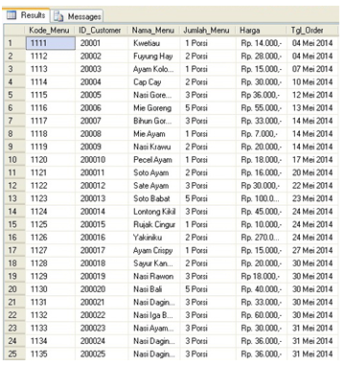
Task: Click the 1 Porsi cell for Kwetiau
Action: [208, 43]
